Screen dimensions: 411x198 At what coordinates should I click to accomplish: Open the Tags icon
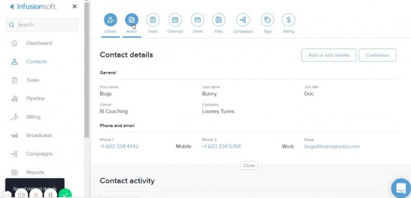[268, 20]
